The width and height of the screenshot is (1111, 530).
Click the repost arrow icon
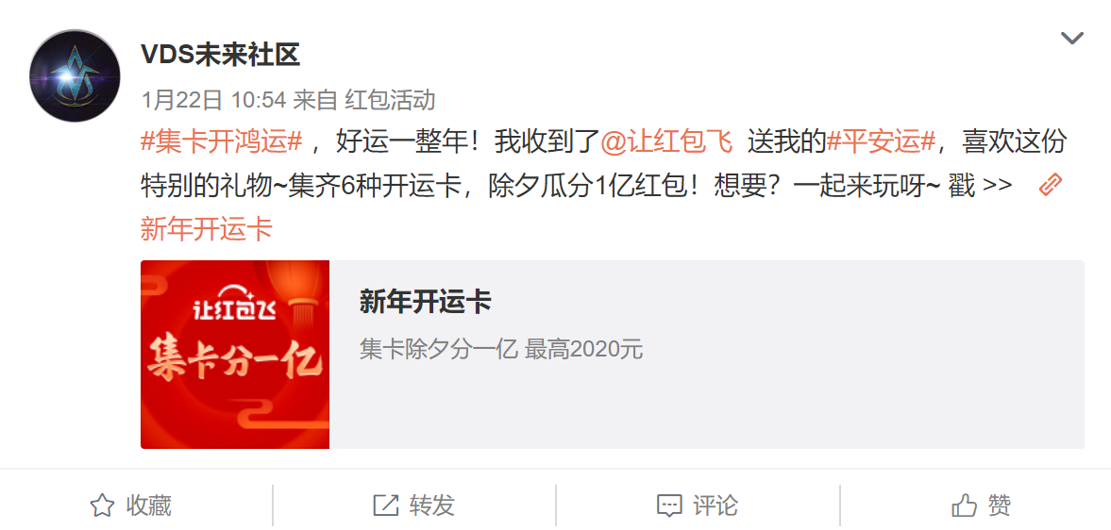coord(385,505)
